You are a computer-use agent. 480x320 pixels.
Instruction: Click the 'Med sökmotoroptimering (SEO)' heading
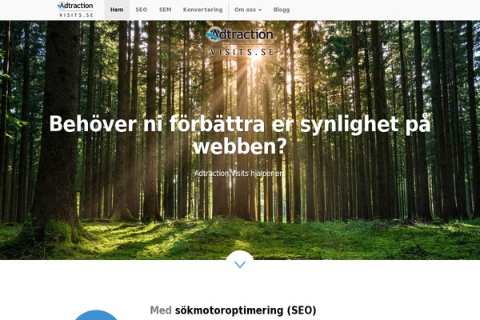(x=233, y=310)
